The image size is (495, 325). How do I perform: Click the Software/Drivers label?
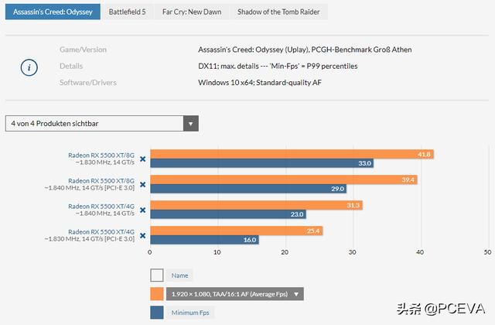pos(88,83)
